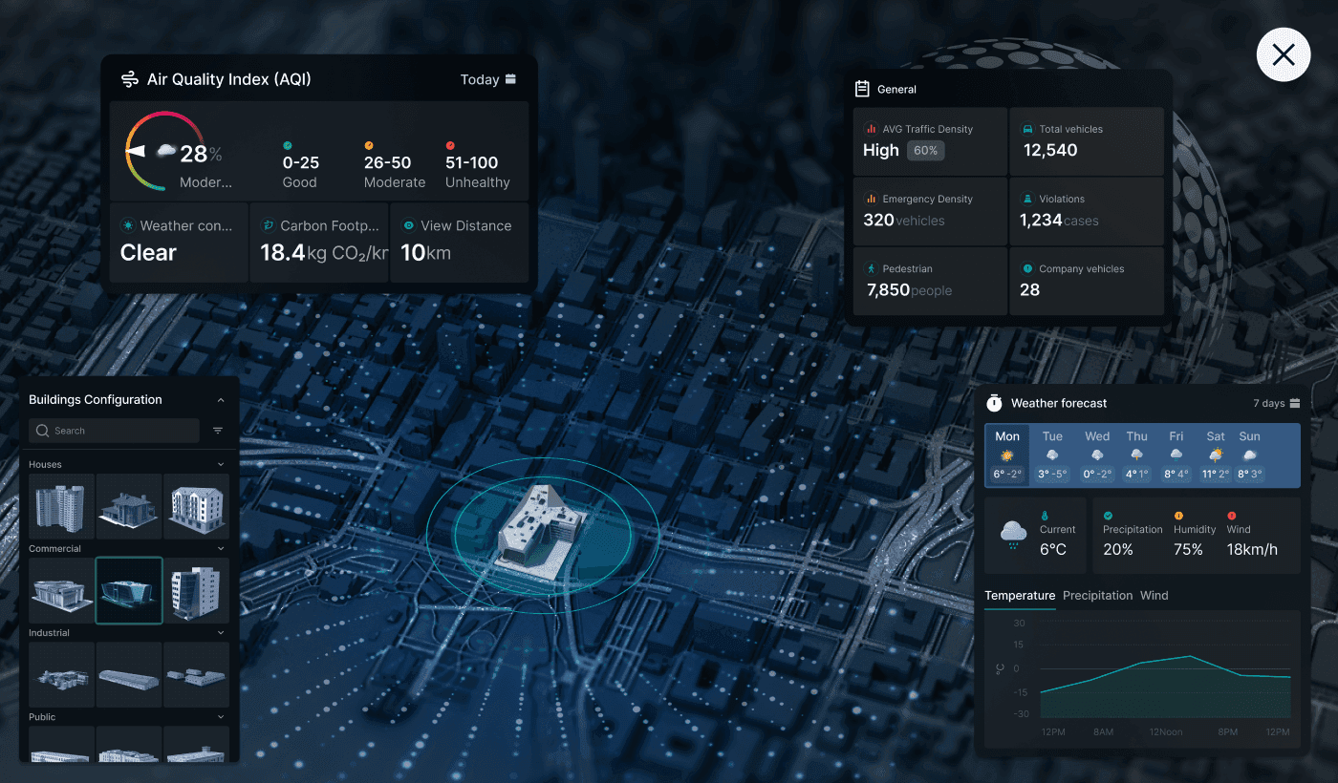
Task: Collapse the Houses category
Action: pos(221,465)
